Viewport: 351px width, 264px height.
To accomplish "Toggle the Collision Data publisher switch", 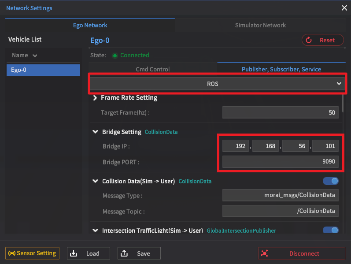I will coord(330,181).
